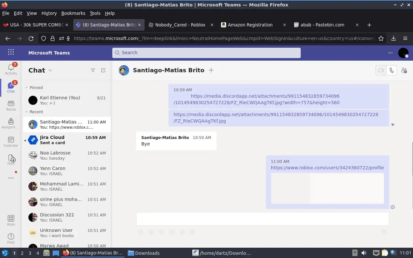Click the Teams search box

click(x=206, y=53)
